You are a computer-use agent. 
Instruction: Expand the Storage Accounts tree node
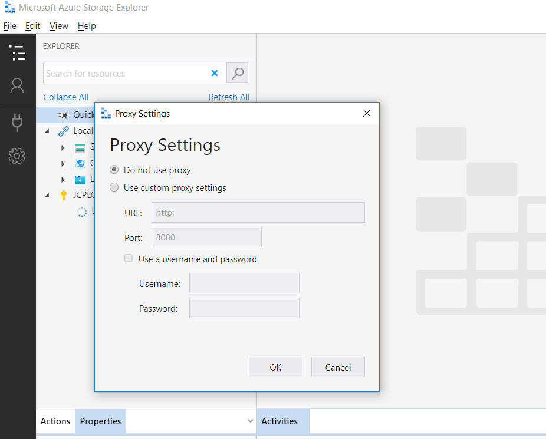point(63,147)
